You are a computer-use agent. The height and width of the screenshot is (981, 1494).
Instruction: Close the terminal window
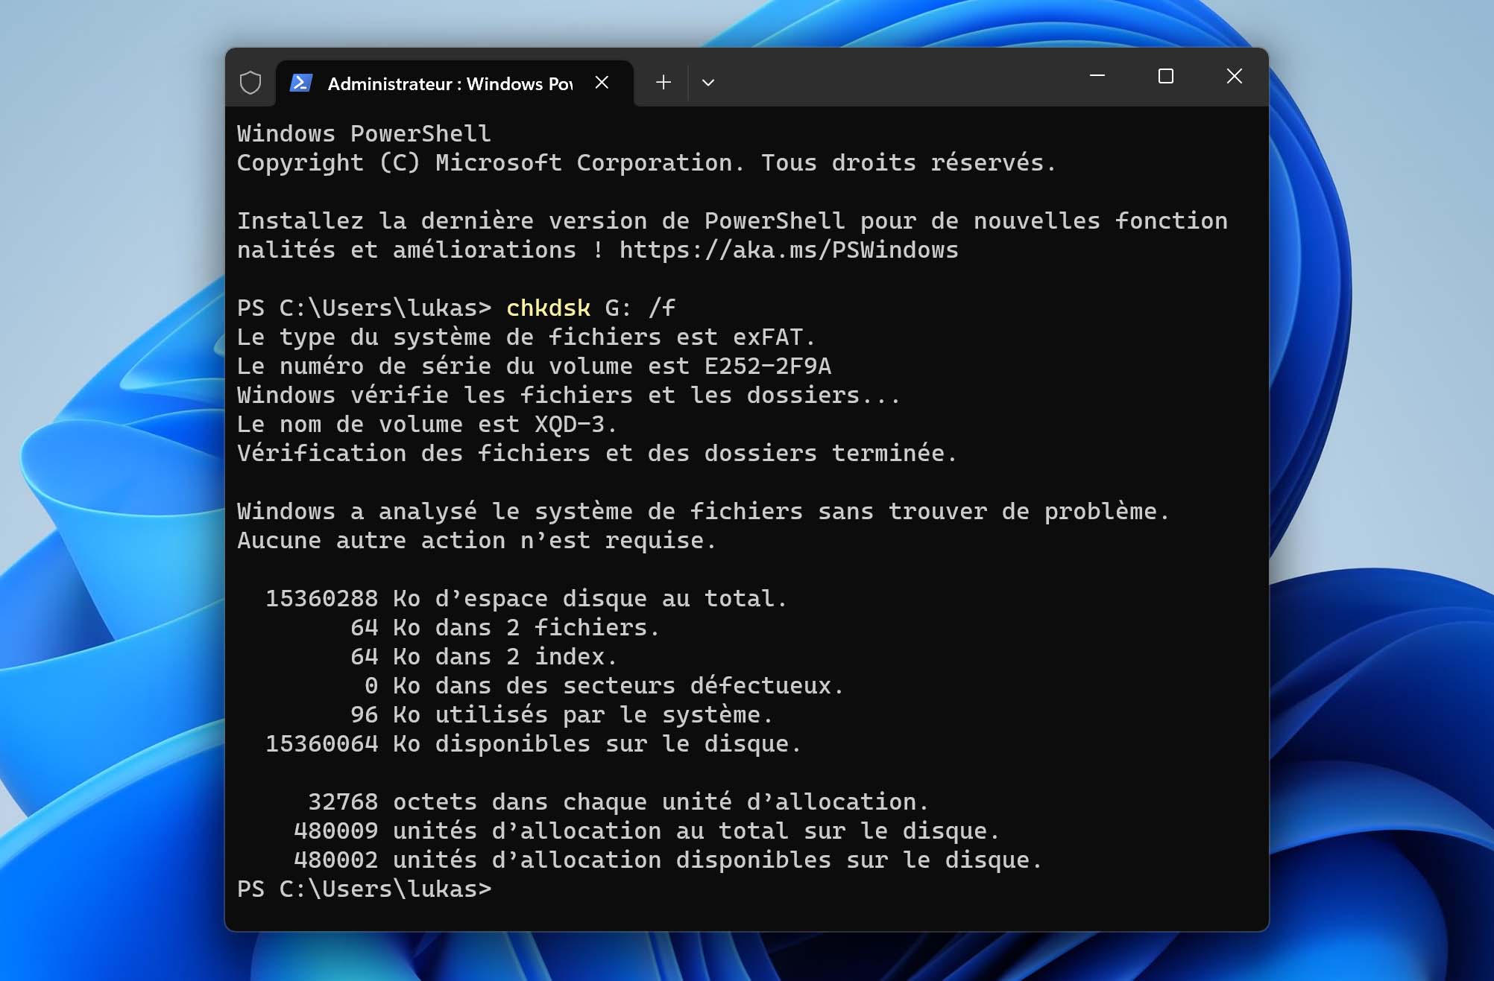tap(1235, 76)
